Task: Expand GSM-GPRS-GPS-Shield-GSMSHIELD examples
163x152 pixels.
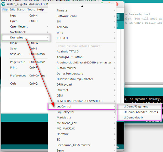Action: coord(82,101)
